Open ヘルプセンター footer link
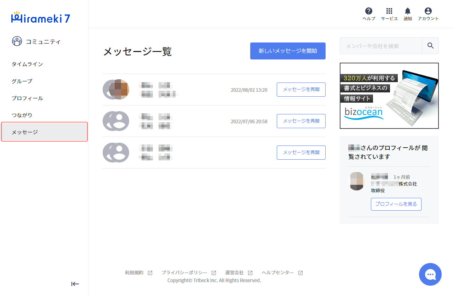This screenshot has width=453, height=297. (278, 273)
